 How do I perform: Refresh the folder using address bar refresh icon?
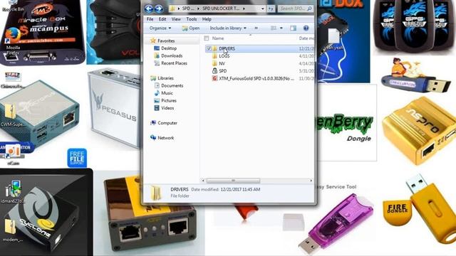pos(271,9)
